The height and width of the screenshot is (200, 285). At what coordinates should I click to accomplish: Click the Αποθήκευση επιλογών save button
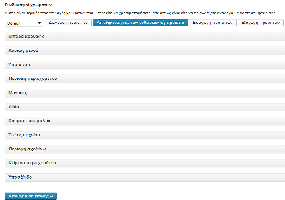[x=31, y=196]
